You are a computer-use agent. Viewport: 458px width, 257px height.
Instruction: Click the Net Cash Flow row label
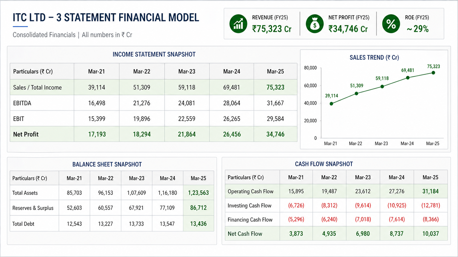coord(245,234)
